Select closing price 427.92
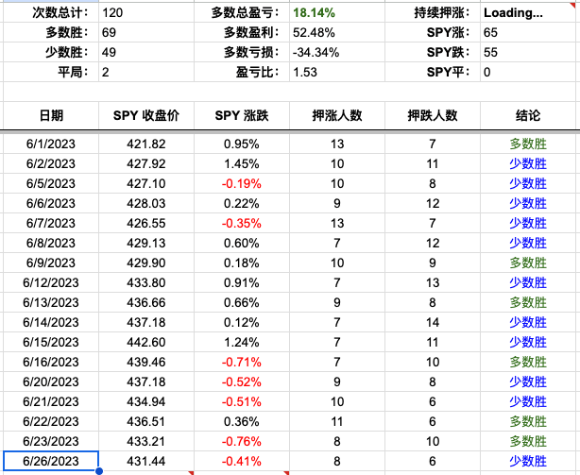This screenshot has width=580, height=475. pos(146,163)
